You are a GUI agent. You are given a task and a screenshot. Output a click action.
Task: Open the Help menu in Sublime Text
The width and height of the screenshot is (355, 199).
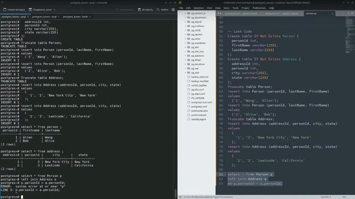271,8
